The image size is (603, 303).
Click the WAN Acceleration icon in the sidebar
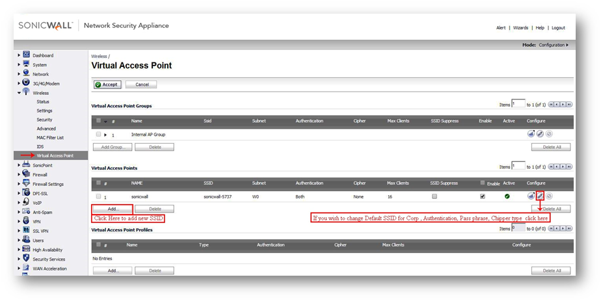26,267
